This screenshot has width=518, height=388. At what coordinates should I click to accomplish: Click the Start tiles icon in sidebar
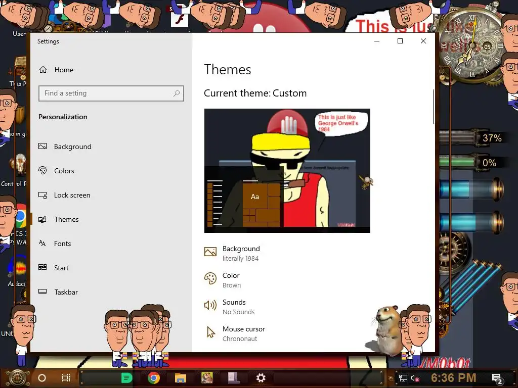pos(42,267)
